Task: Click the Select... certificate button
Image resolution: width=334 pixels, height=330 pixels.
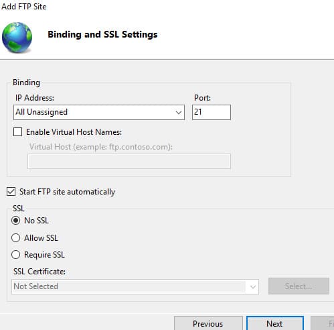Action: [299, 286]
